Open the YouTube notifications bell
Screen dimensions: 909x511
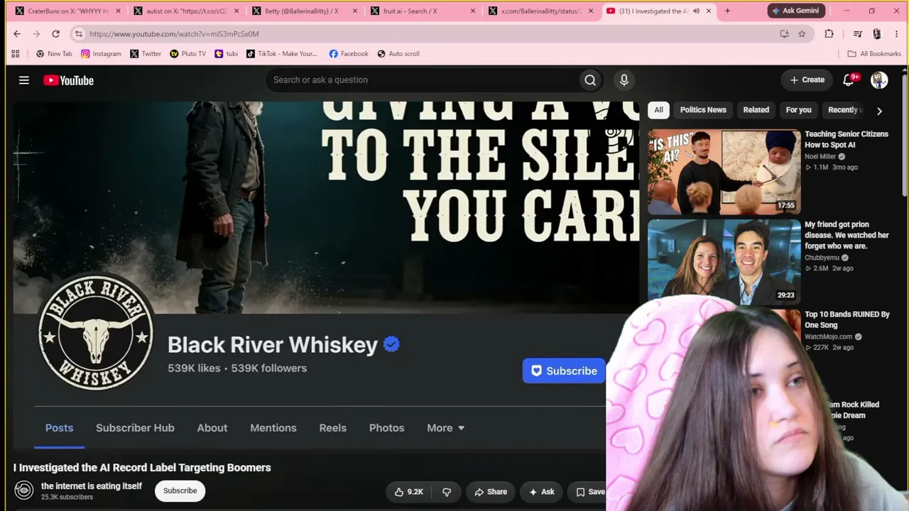click(849, 80)
